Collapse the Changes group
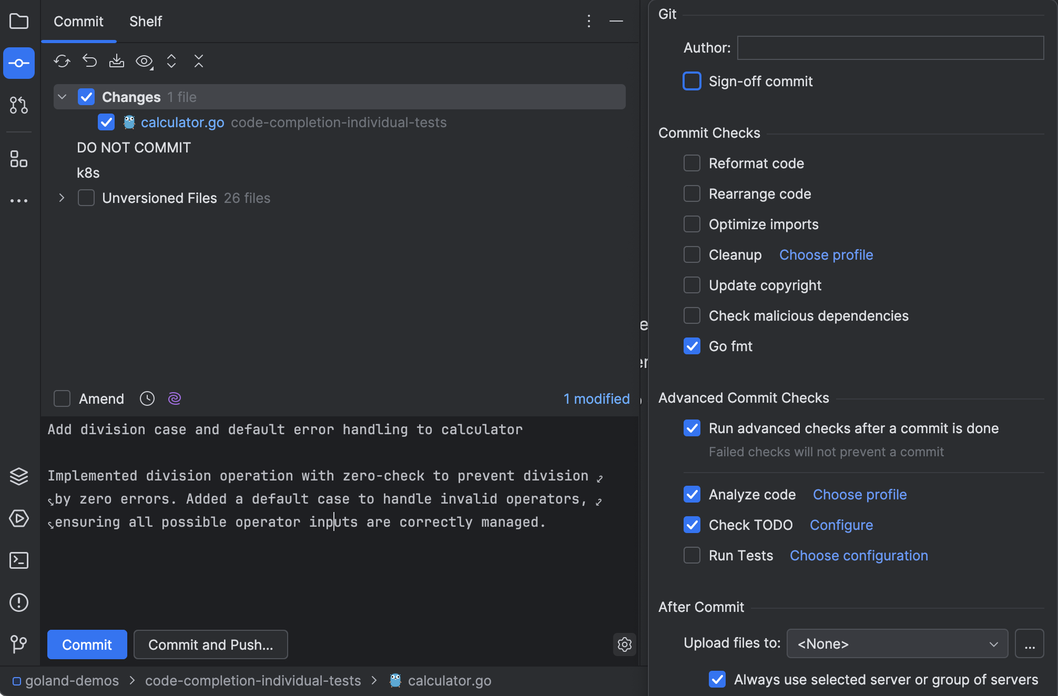 click(x=62, y=97)
